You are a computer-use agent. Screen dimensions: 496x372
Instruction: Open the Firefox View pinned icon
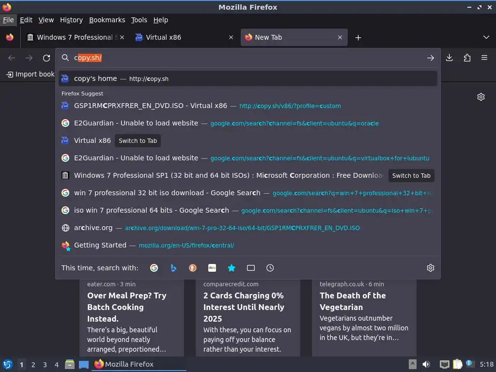pos(10,37)
